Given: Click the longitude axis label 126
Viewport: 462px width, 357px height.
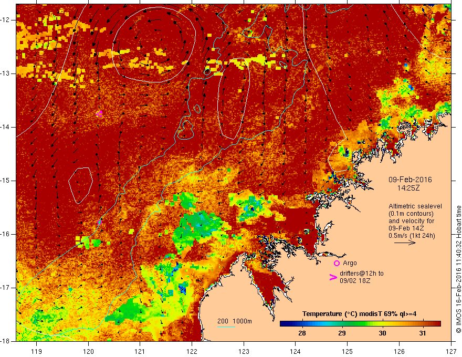Looking at the screenshot, I should pyautogui.click(x=399, y=351).
